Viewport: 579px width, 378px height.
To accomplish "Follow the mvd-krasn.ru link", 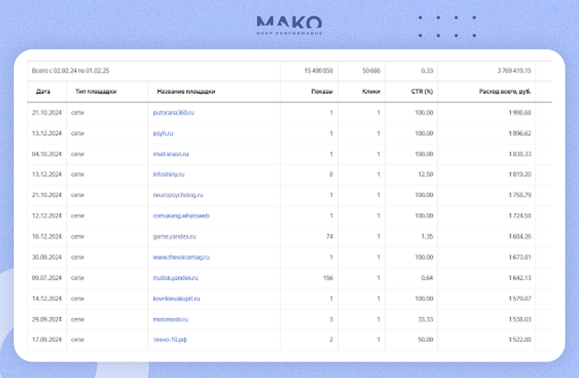I will (x=171, y=154).
